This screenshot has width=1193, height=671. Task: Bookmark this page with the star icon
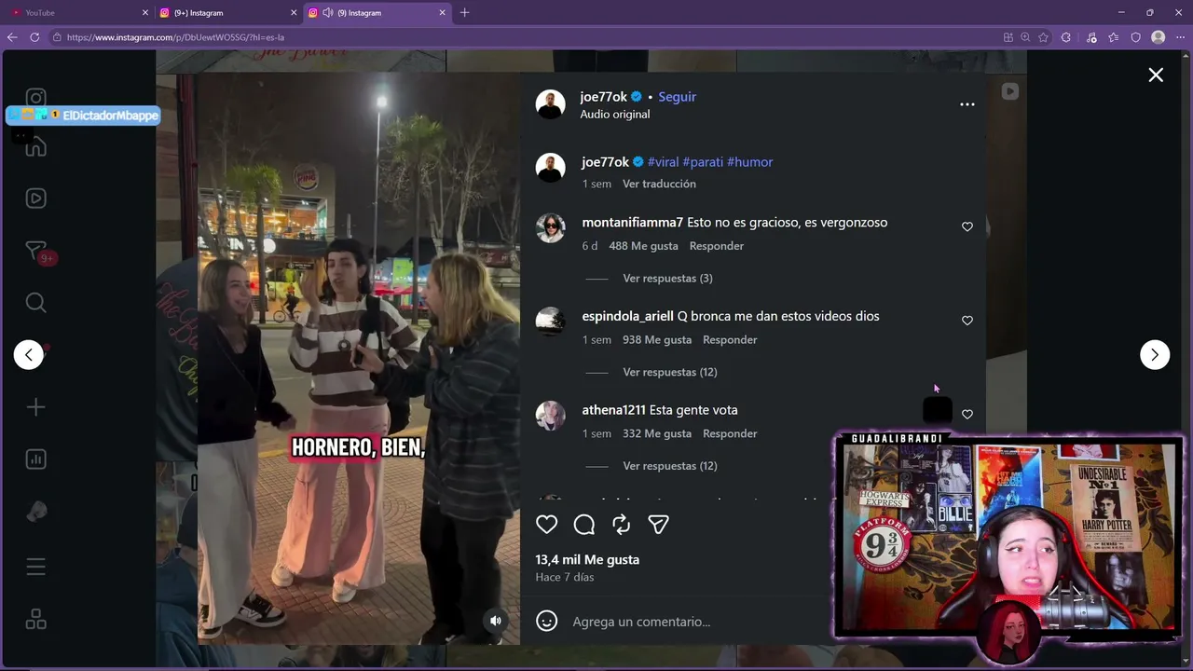click(1043, 37)
